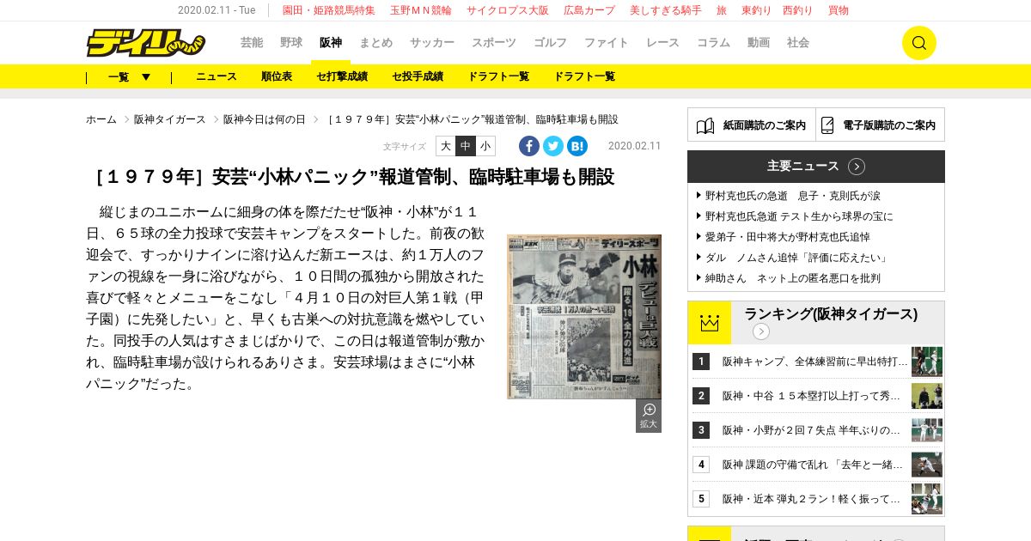
Task: Share article on Twitter
Action: [553, 146]
